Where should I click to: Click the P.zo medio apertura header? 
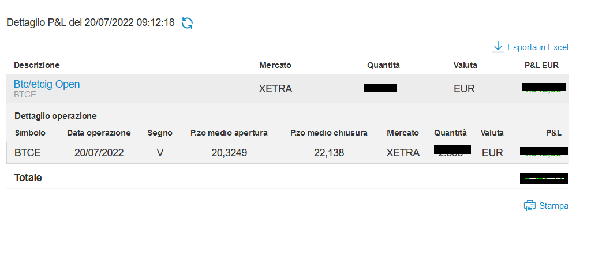pyautogui.click(x=229, y=133)
